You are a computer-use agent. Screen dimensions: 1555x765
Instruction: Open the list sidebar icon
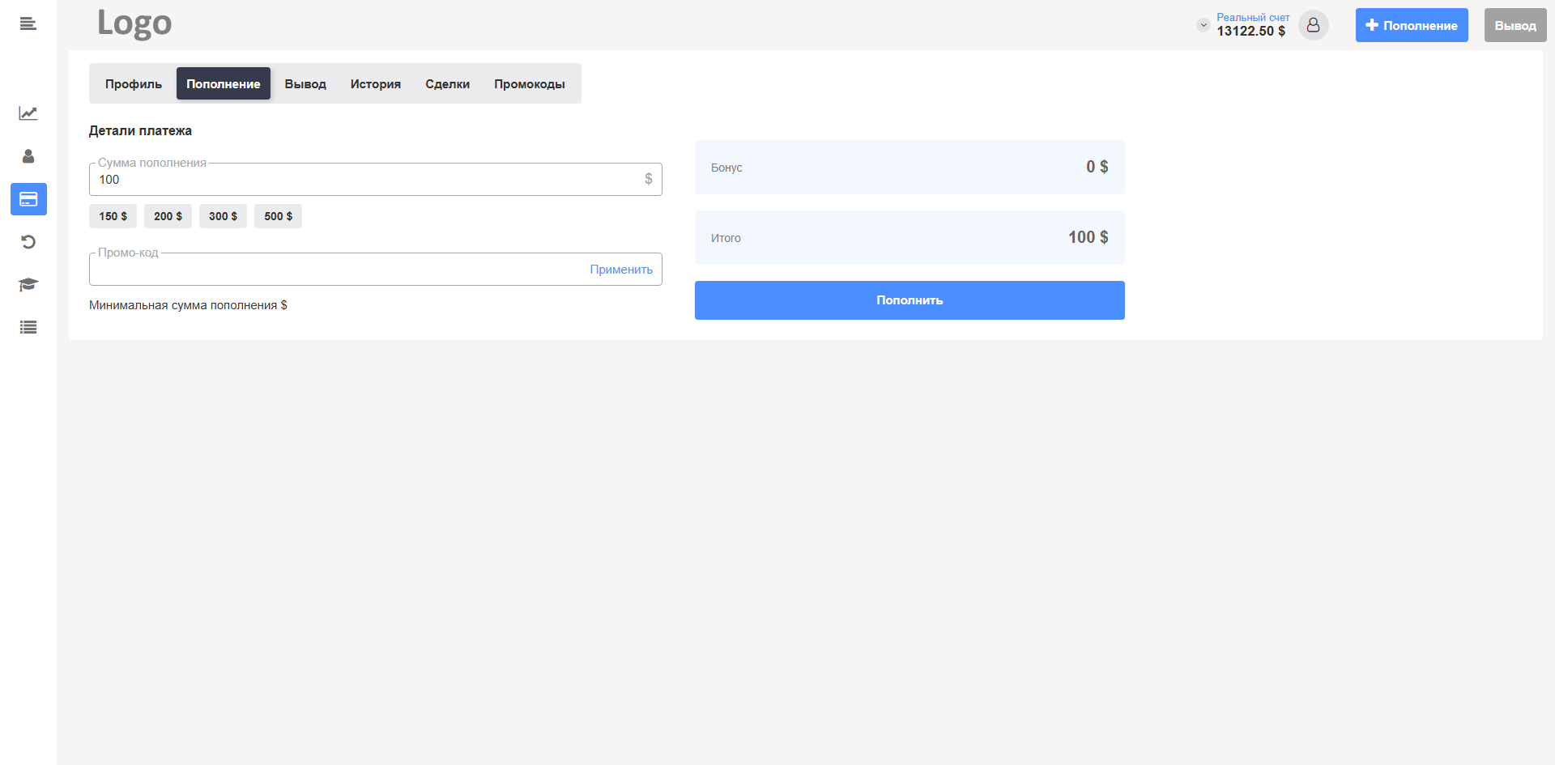[28, 328]
